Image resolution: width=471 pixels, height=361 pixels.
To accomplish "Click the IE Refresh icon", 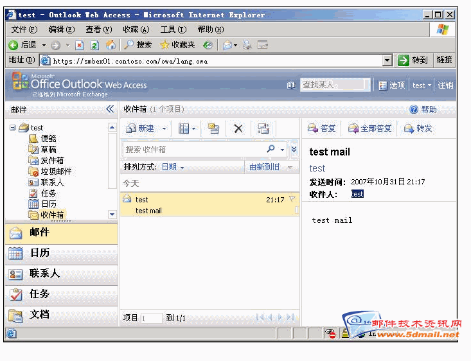I will (x=94, y=45).
